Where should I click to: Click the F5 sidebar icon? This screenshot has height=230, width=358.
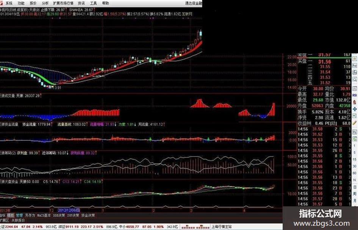[x=355, y=132]
